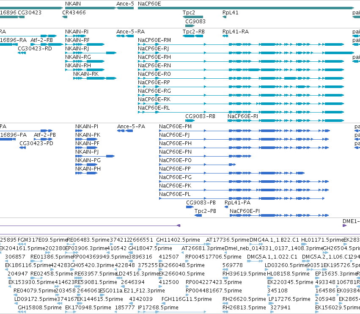Click EST GH15808.5prime label

pyautogui.click(x=40, y=307)
